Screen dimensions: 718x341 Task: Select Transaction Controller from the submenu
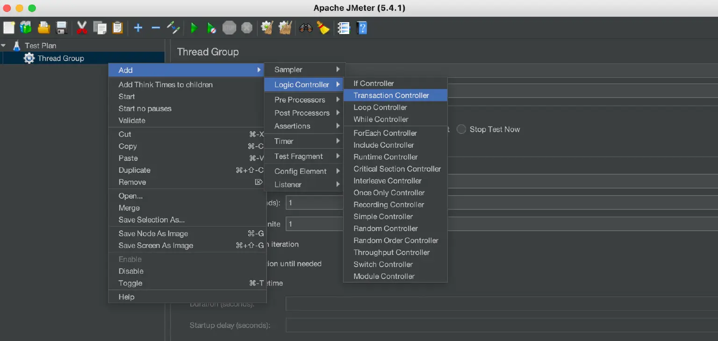tap(391, 95)
